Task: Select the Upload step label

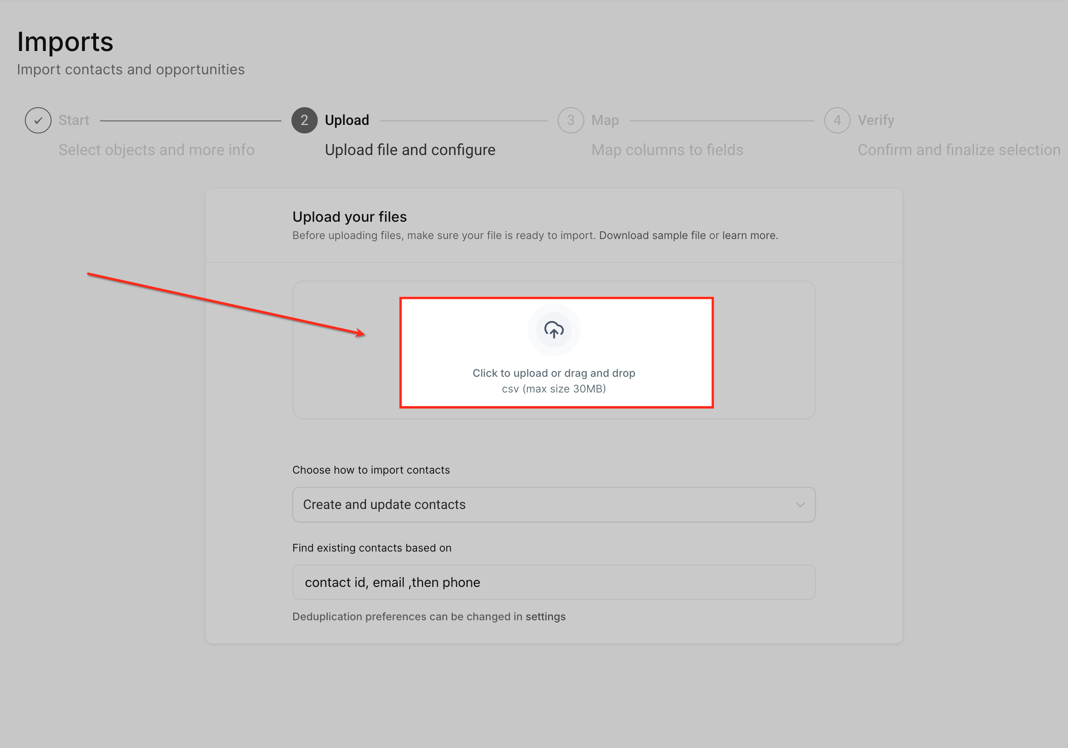Action: coord(347,121)
